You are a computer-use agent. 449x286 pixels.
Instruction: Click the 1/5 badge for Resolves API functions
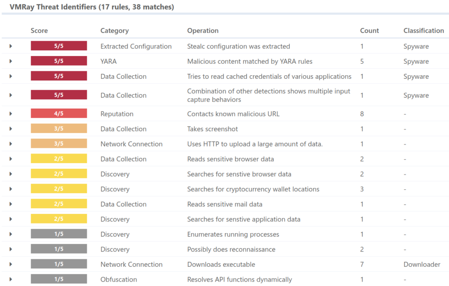(x=59, y=279)
